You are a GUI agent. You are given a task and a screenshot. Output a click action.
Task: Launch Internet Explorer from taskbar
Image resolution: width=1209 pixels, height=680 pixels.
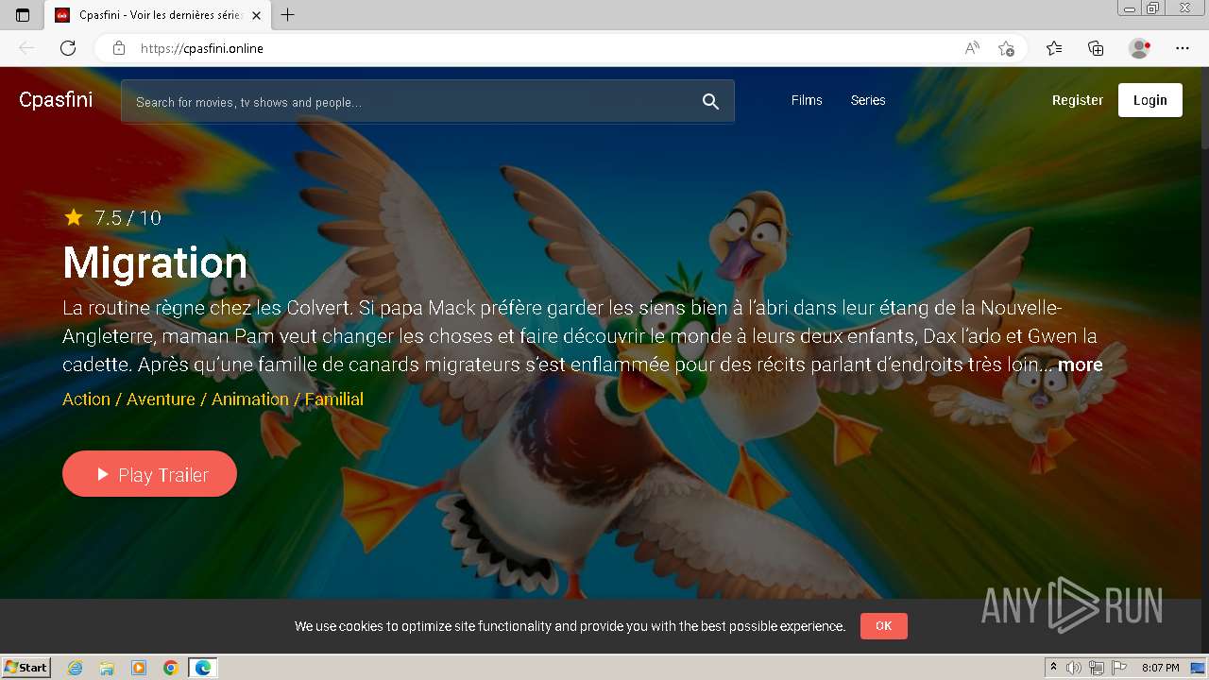[76, 668]
